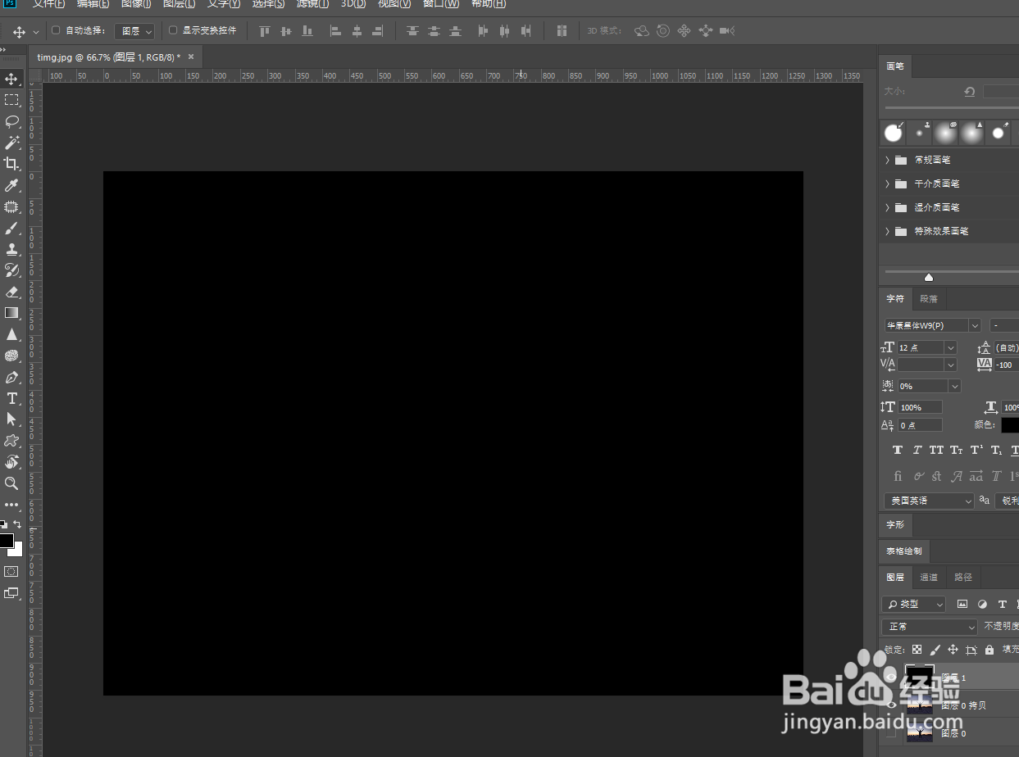Viewport: 1019px width, 757px height.
Task: Expand the 干介质画笔 brush folder
Action: pyautogui.click(x=888, y=184)
